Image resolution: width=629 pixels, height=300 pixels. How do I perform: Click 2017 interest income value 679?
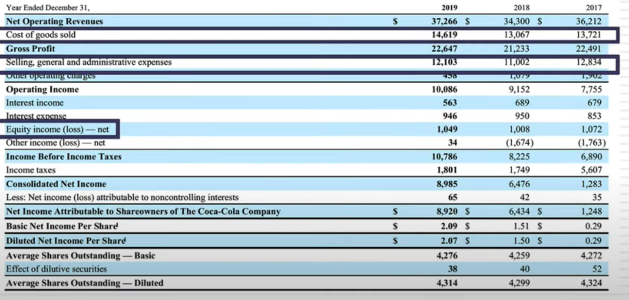594,103
